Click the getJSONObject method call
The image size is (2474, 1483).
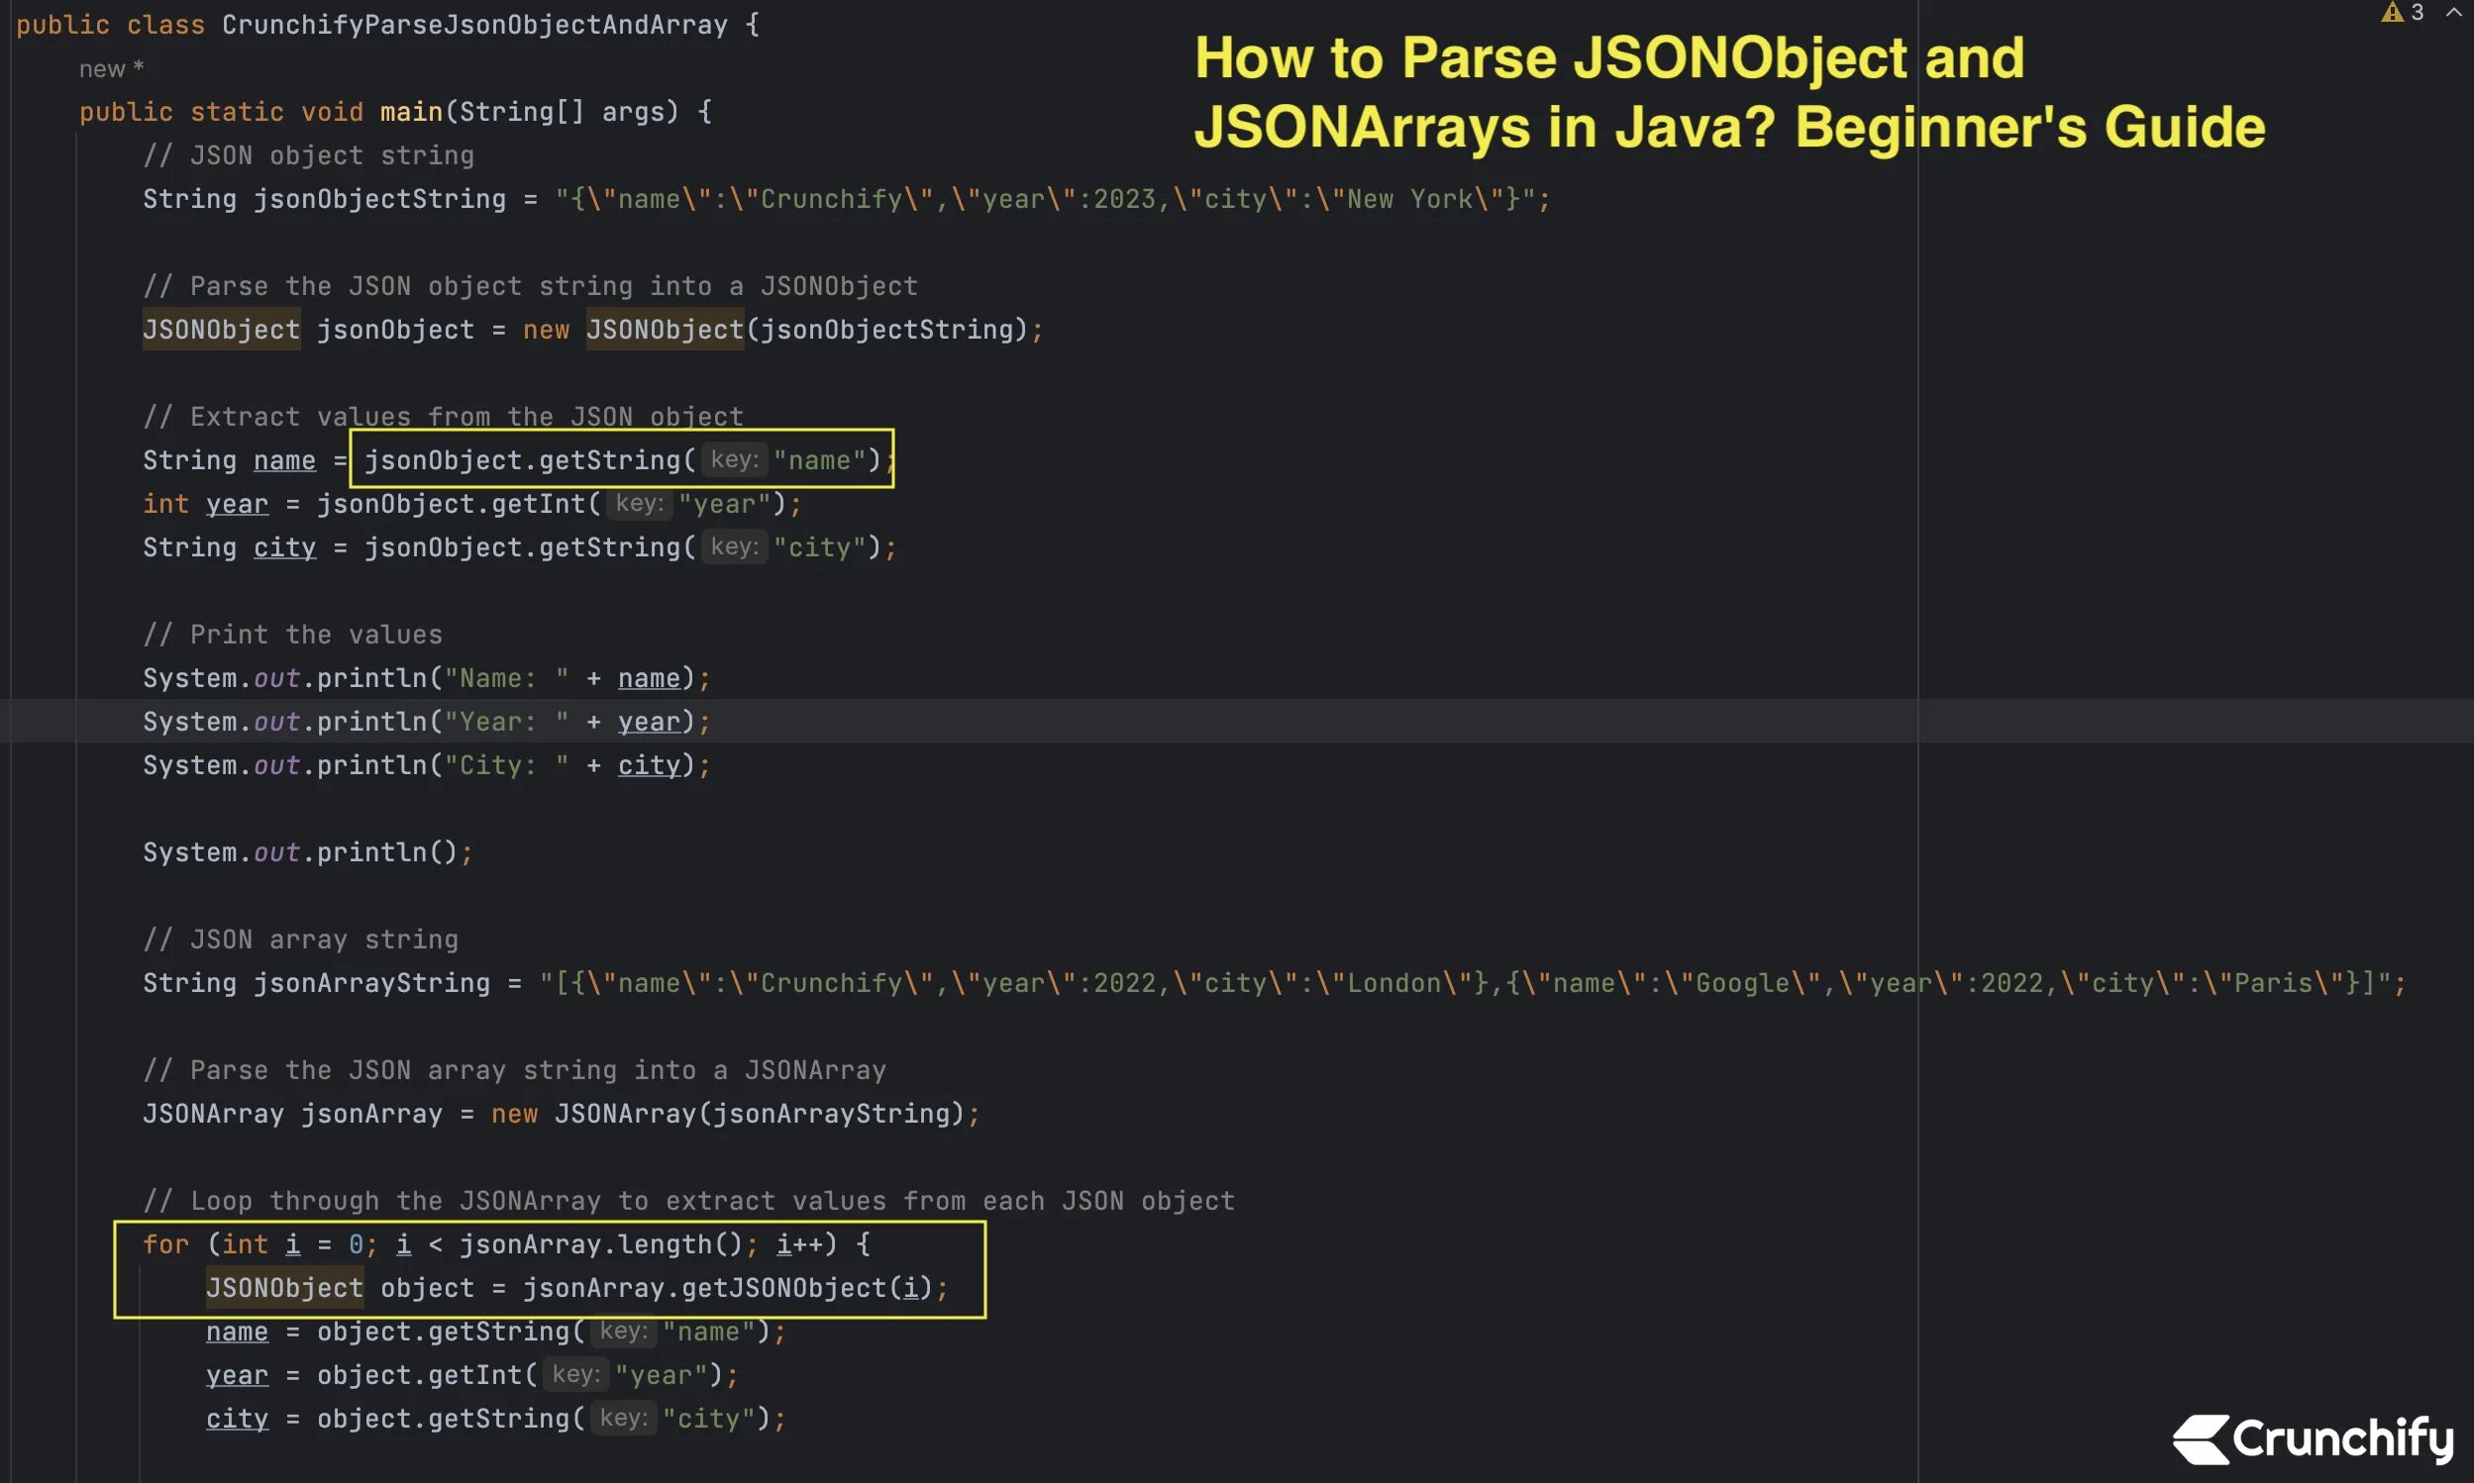[x=783, y=1288]
